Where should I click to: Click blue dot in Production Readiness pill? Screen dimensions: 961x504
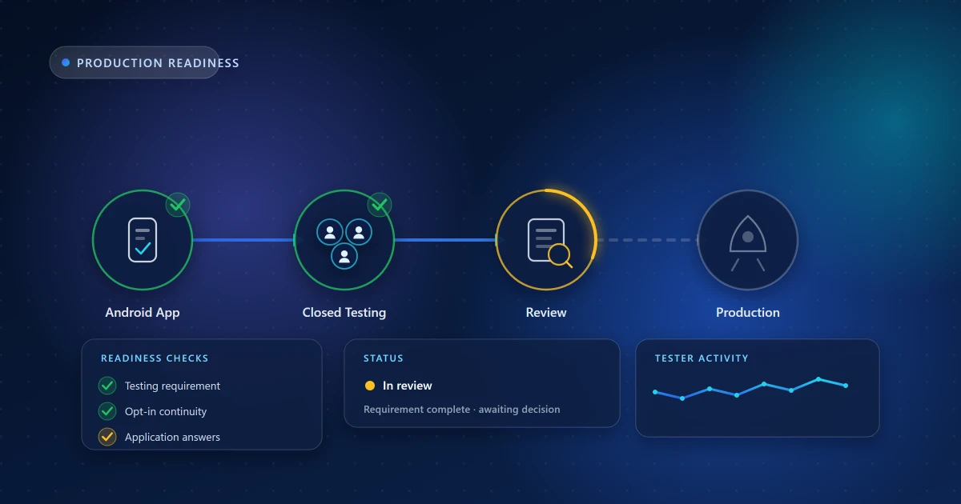66,62
